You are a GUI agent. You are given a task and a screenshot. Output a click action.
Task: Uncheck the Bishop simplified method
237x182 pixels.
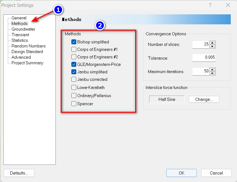(x=74, y=42)
